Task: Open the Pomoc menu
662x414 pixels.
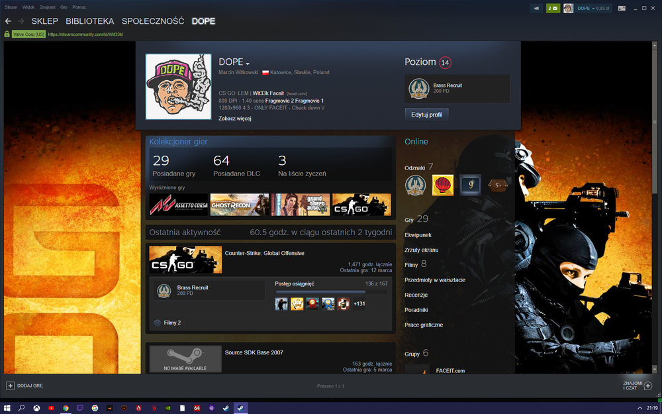Action: click(79, 7)
